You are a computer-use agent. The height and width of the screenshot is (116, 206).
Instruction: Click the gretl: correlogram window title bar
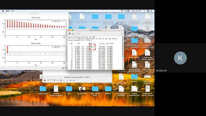tap(96, 30)
